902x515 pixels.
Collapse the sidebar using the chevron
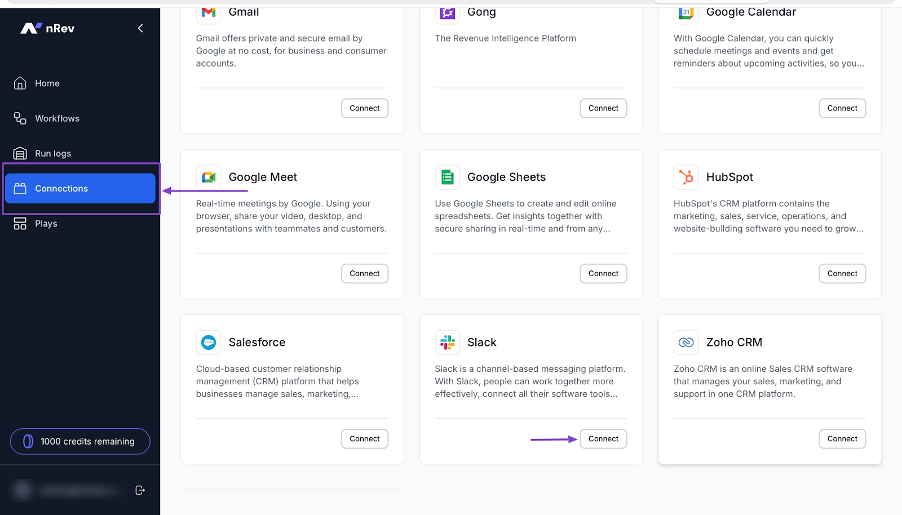[140, 28]
